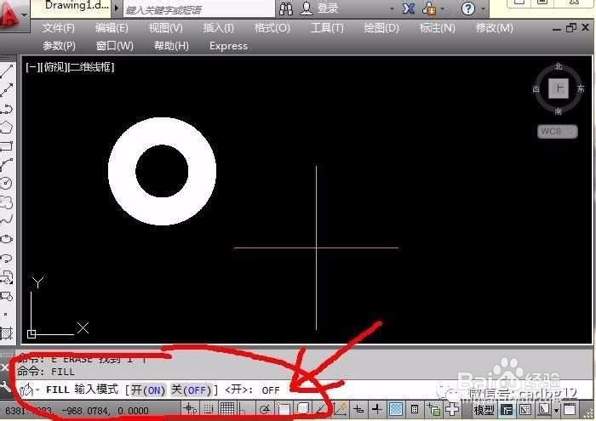Toggle Transparency display in status bar
The height and width of the screenshot is (421, 596).
pos(396,409)
